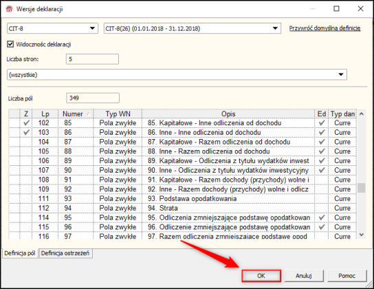
Task: Click the Liczba stron input field
Action: [92, 59]
